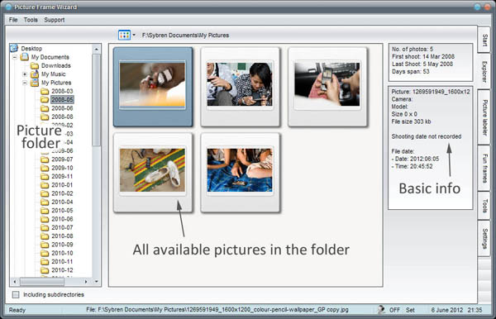Click the 2008-08 folder icon
Screen dimensions: 496x319
click(x=45, y=117)
